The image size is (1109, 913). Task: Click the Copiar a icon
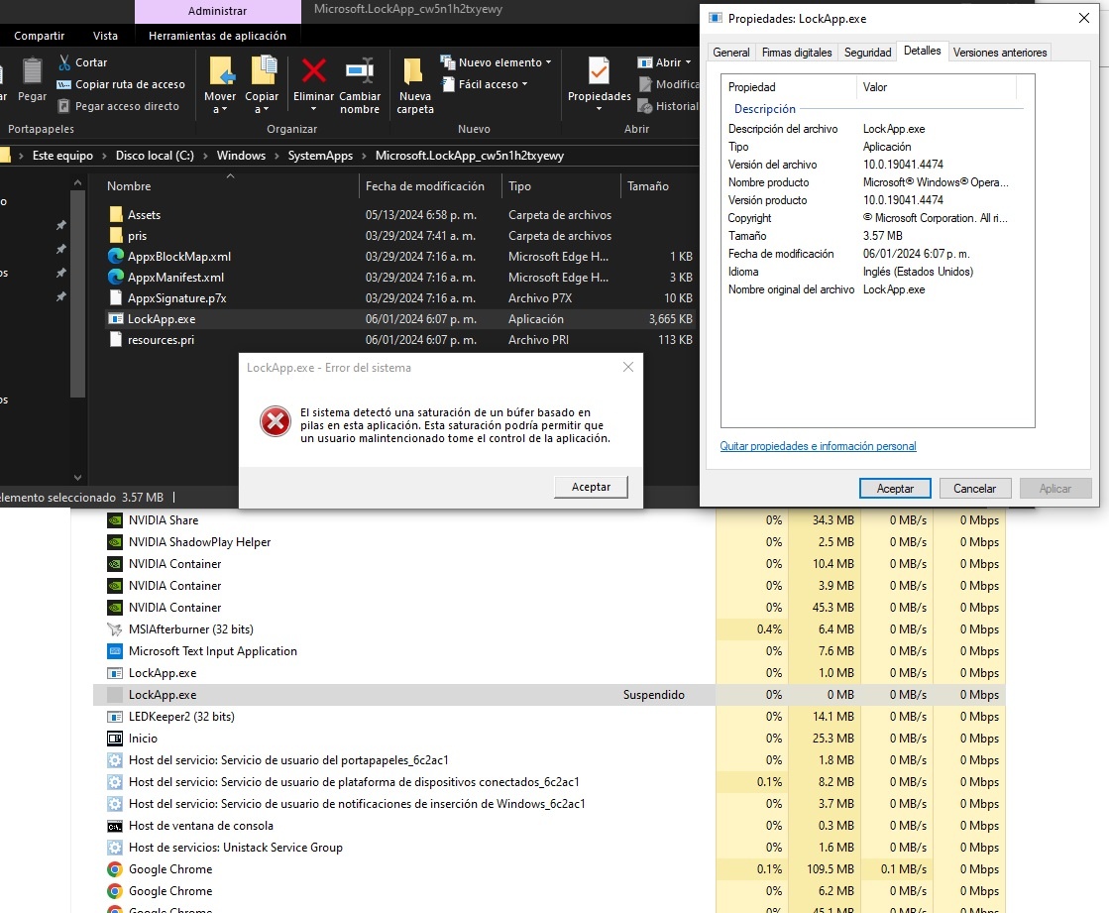click(x=263, y=71)
